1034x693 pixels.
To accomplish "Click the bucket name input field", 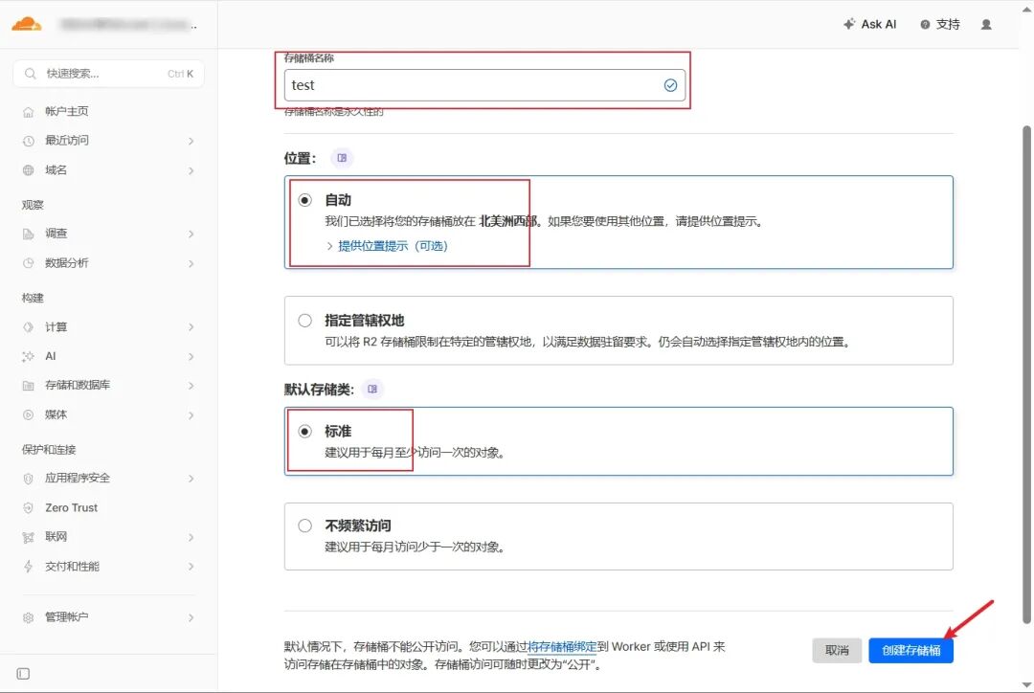I will pyautogui.click(x=484, y=85).
